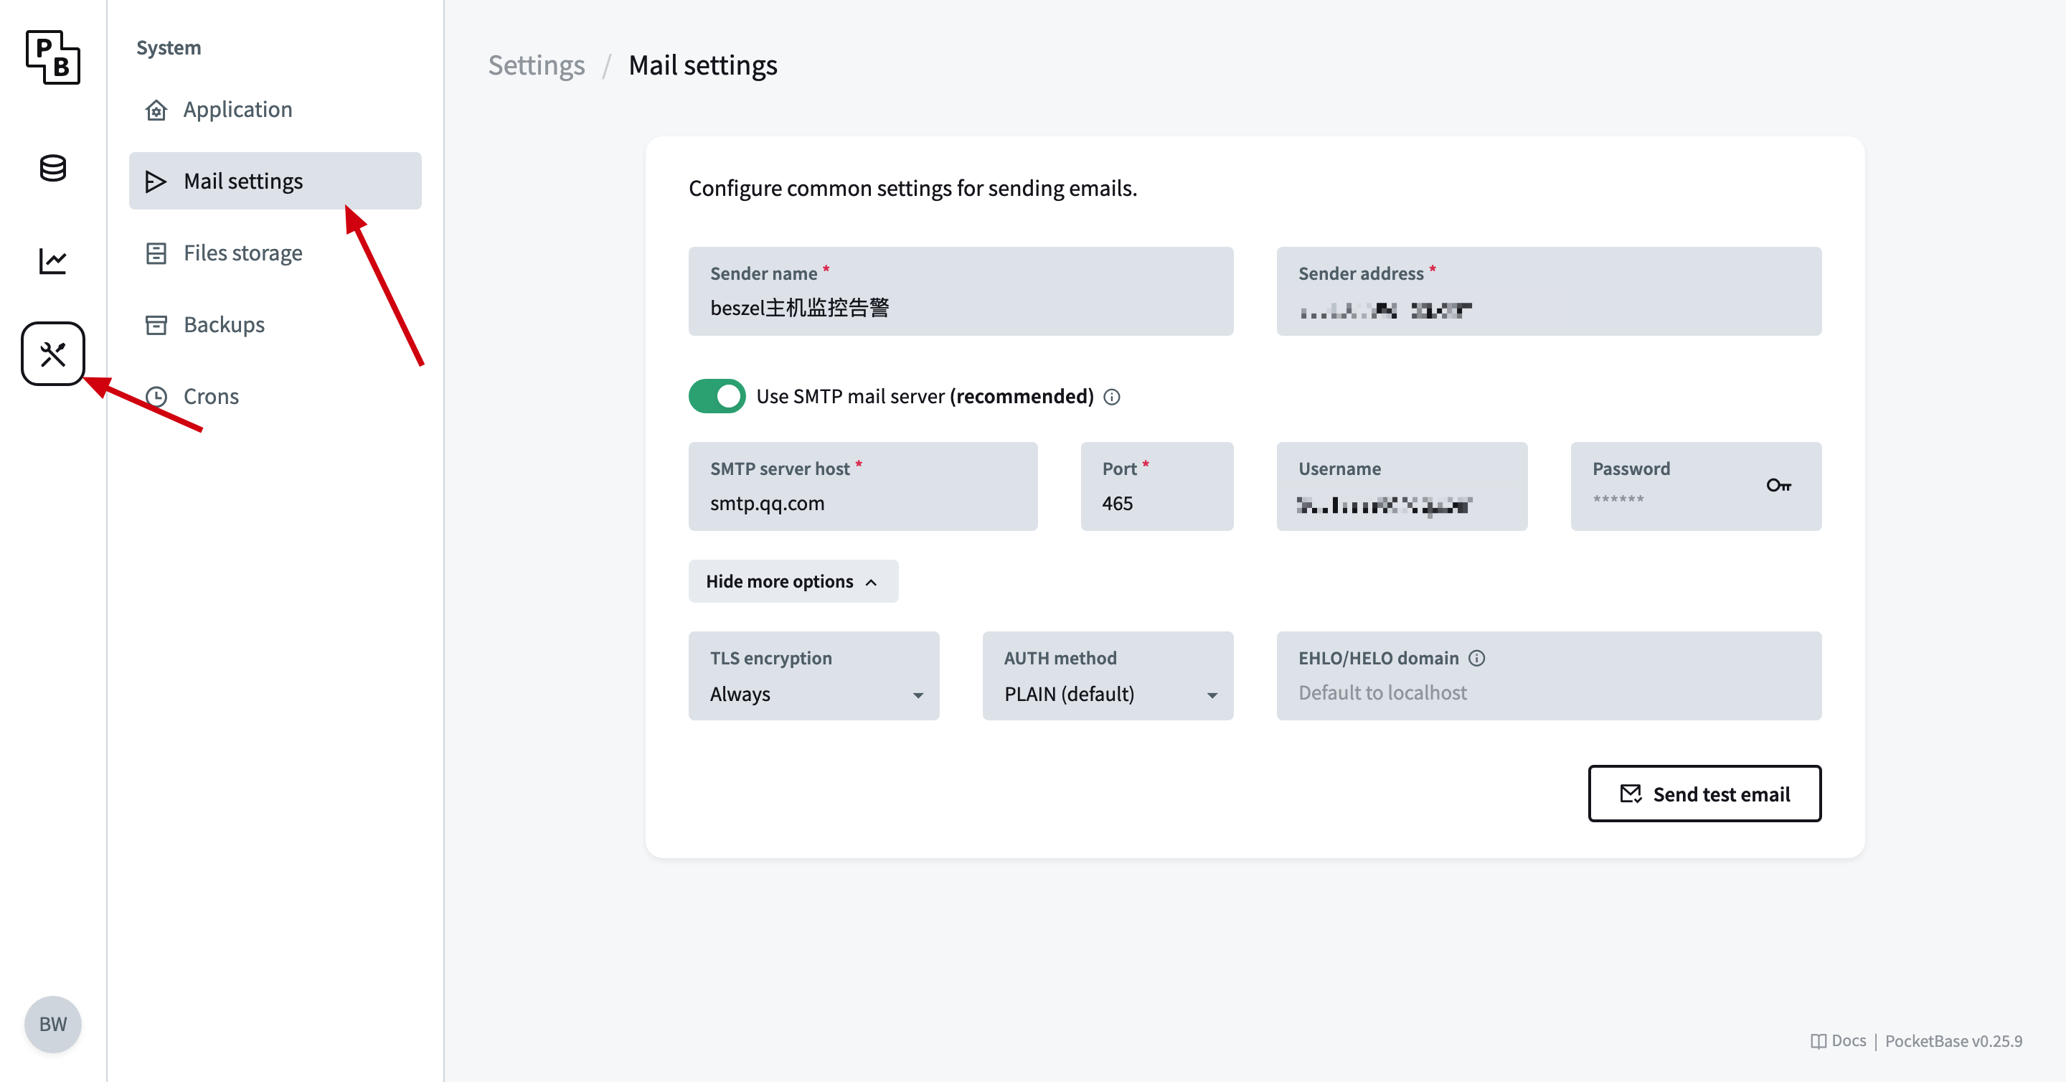Open the Backups section
This screenshot has height=1082, width=2066.
[x=224, y=325]
